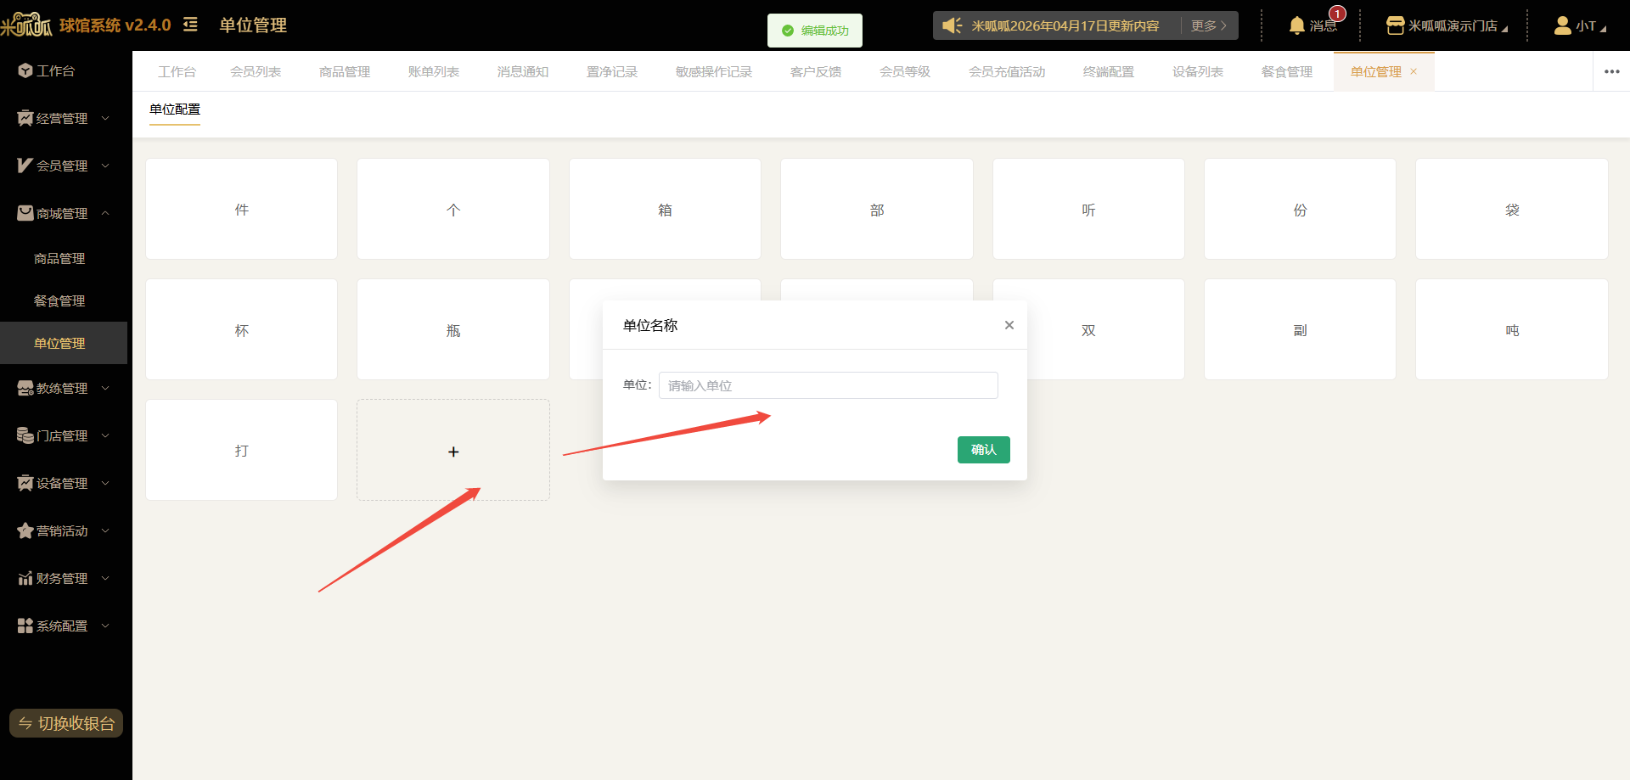Close the 单位名称 dialog with X
Image resolution: width=1630 pixels, height=780 pixels.
click(x=1009, y=325)
